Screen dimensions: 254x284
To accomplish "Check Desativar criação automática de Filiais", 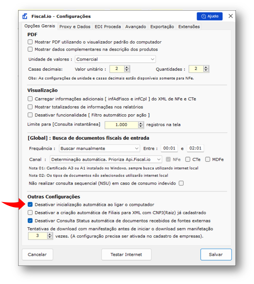I will (30, 213).
